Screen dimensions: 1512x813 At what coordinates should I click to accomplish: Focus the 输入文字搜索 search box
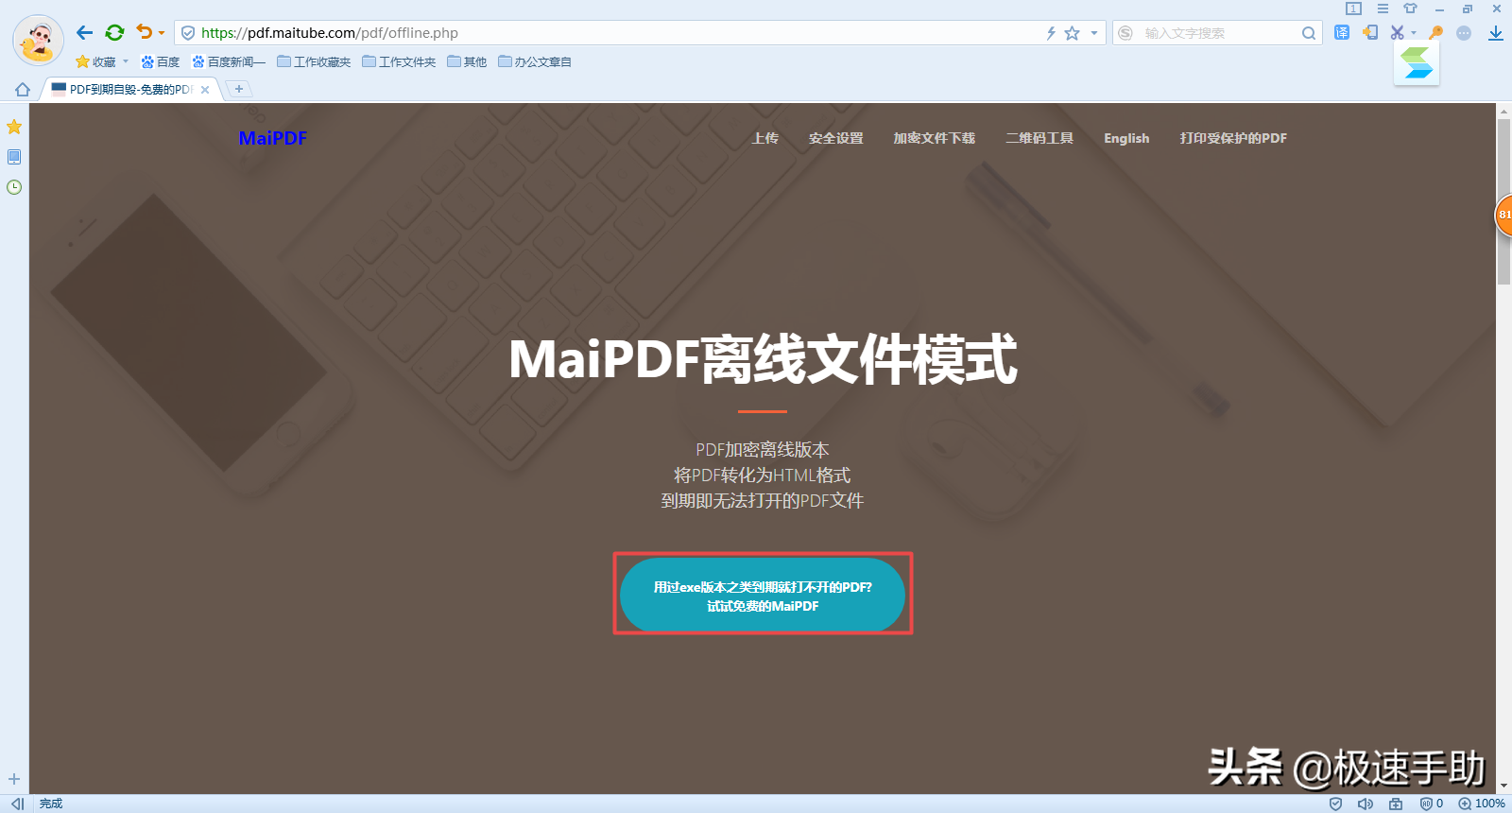pyautogui.click(x=1219, y=33)
